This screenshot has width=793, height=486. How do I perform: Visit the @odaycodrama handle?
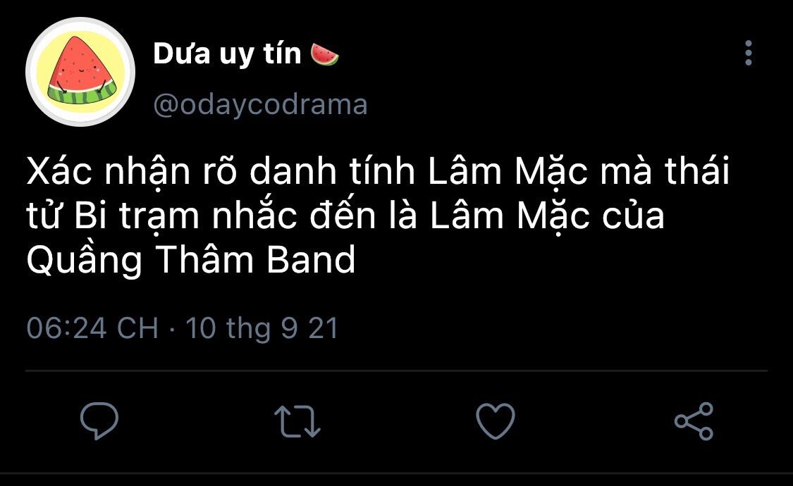click(260, 104)
